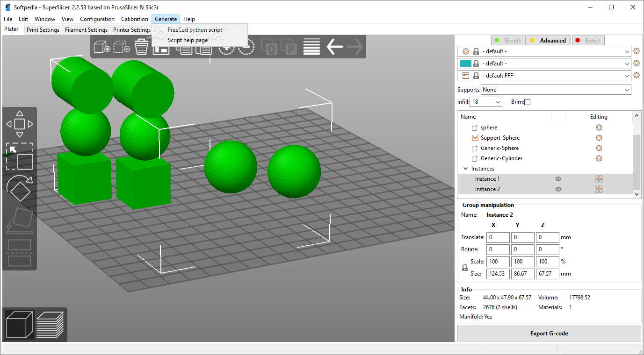Enable the Brim checkbox

coord(528,102)
